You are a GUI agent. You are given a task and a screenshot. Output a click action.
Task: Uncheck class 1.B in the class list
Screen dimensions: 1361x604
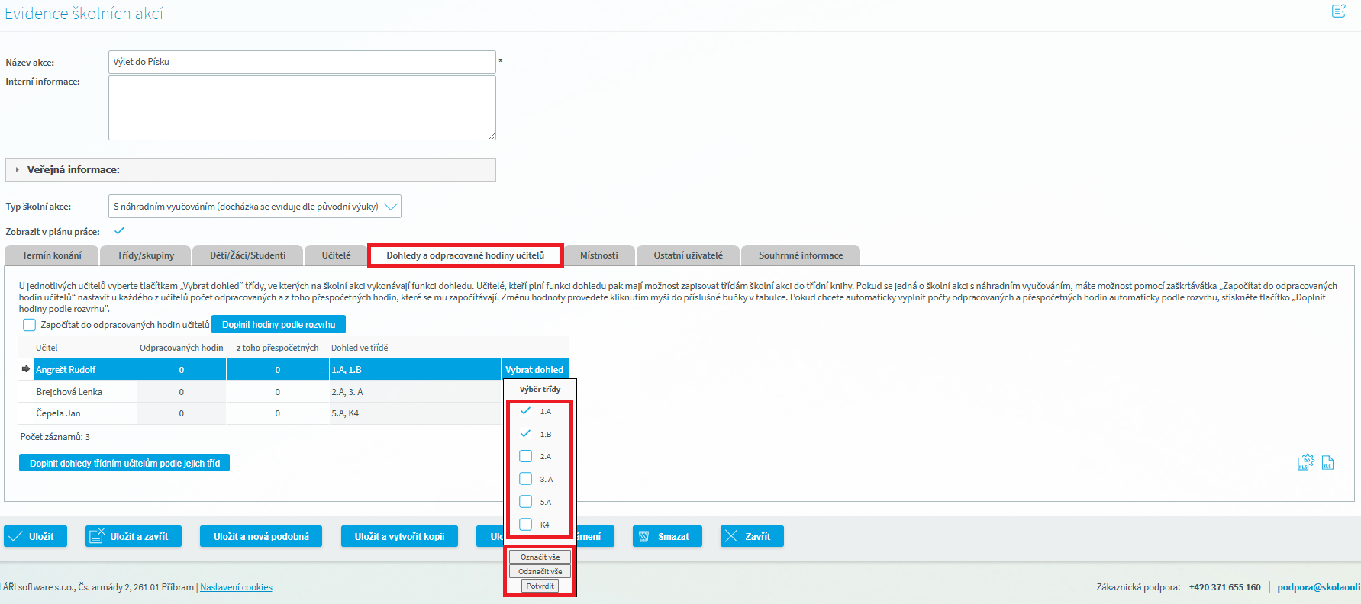tap(525, 434)
